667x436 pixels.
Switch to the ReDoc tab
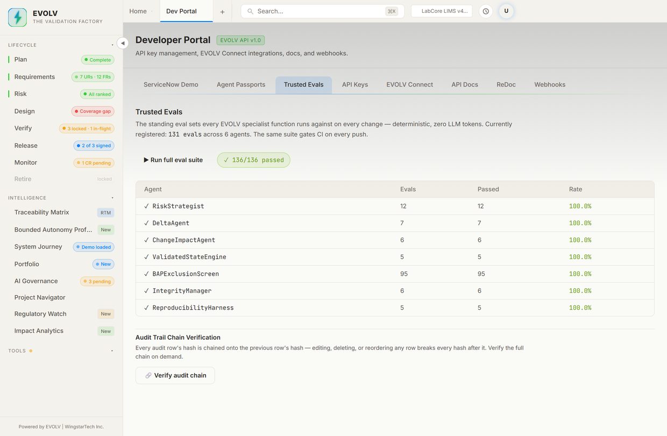pos(506,85)
